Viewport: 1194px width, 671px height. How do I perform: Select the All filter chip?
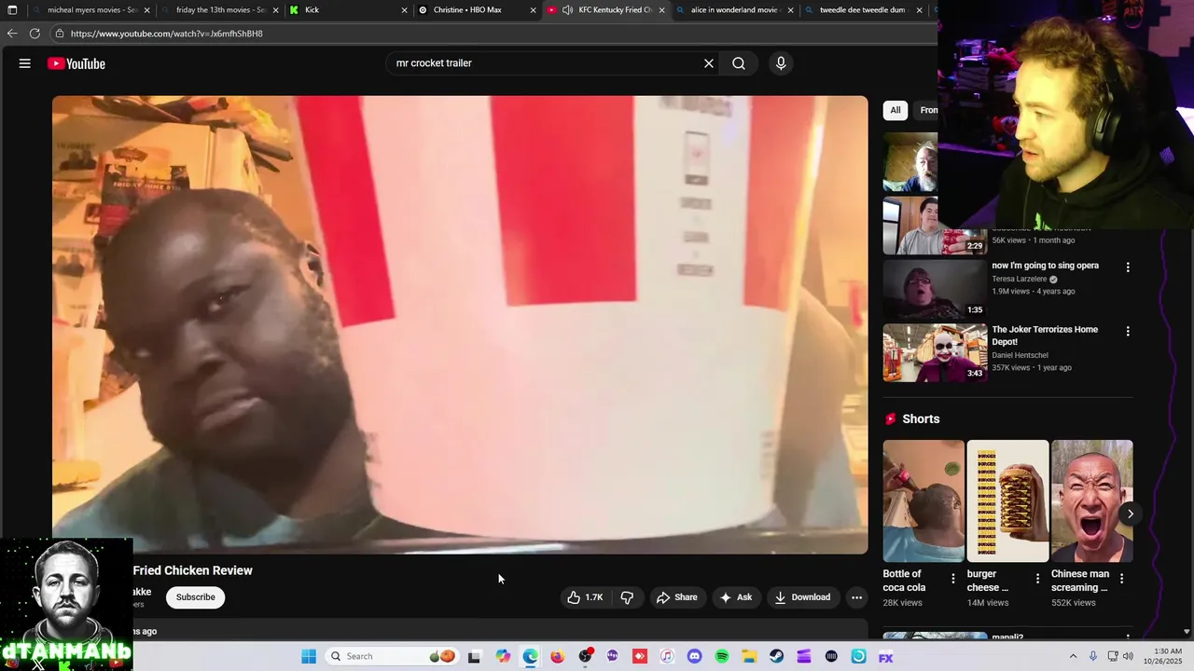(895, 110)
